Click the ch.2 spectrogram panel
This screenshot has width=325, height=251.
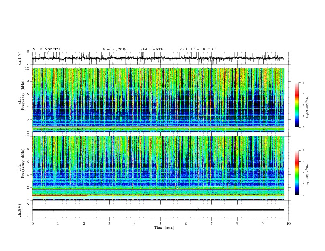(x=158, y=168)
